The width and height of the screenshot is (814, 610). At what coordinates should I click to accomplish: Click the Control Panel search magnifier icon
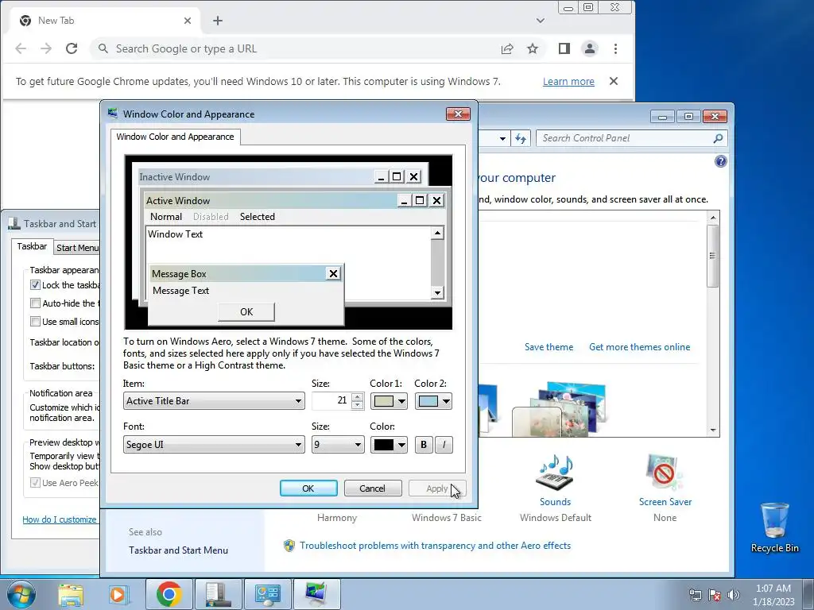pyautogui.click(x=718, y=138)
